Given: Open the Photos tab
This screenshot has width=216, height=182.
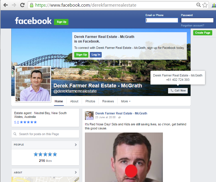Looking at the screenshot, I should (x=90, y=101).
